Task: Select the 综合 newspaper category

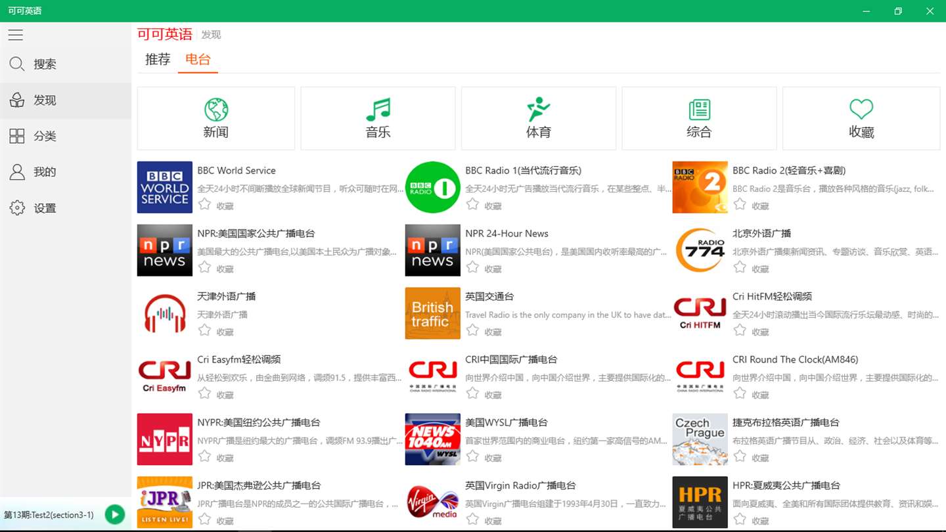Action: tap(699, 118)
